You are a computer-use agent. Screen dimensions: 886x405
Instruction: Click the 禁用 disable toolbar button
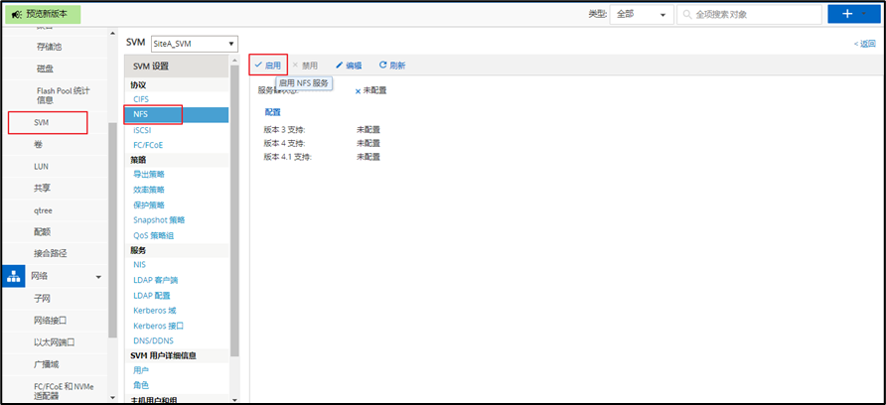pos(304,65)
